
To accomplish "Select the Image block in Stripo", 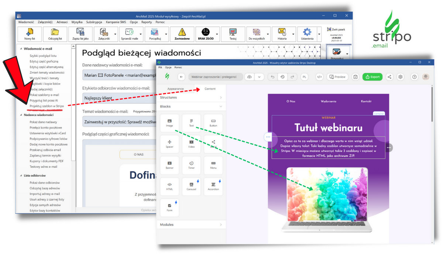I will 170,123.
